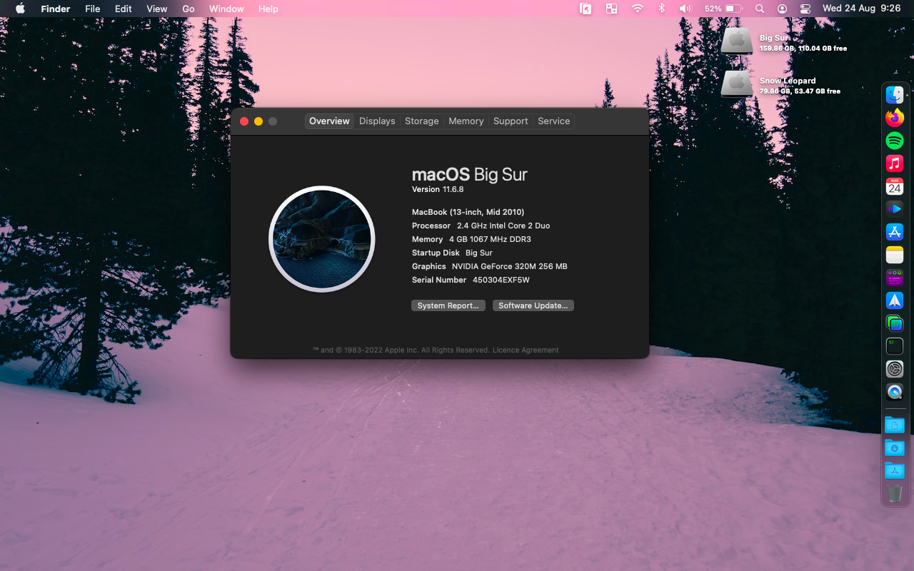The image size is (914, 571).
Task: Open the Downloads folder stack in Dock
Action: coord(895,448)
